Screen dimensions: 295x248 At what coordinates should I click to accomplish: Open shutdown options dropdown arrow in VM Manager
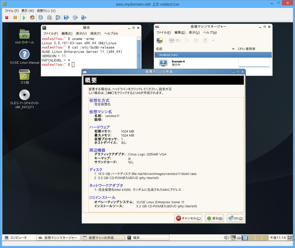point(213,40)
